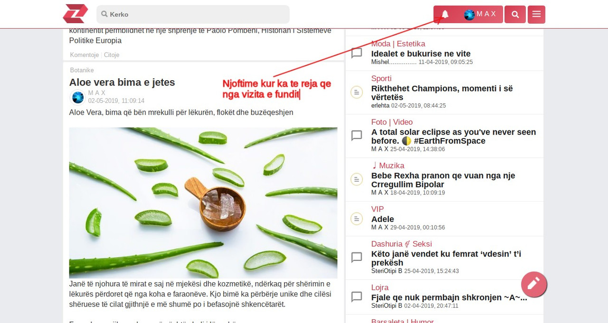Viewport: 608px width, 323px height.
Task: Click the comment bubble icon beside solar eclipse topic
Action: (x=357, y=136)
